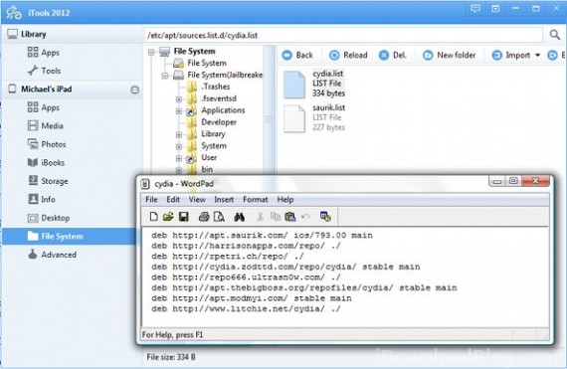
Task: Click the harrisonapps.com repo line
Action: point(246,246)
